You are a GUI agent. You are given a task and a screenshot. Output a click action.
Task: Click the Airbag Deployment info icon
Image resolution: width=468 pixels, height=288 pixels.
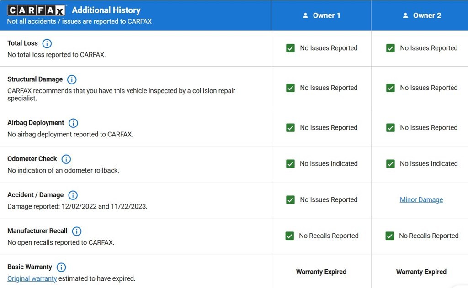[73, 123]
